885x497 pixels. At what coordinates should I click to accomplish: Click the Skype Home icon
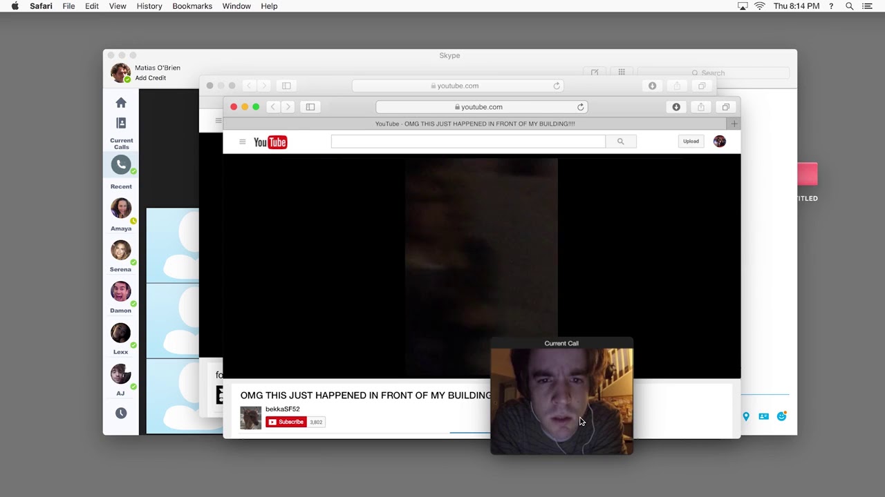[x=121, y=103]
